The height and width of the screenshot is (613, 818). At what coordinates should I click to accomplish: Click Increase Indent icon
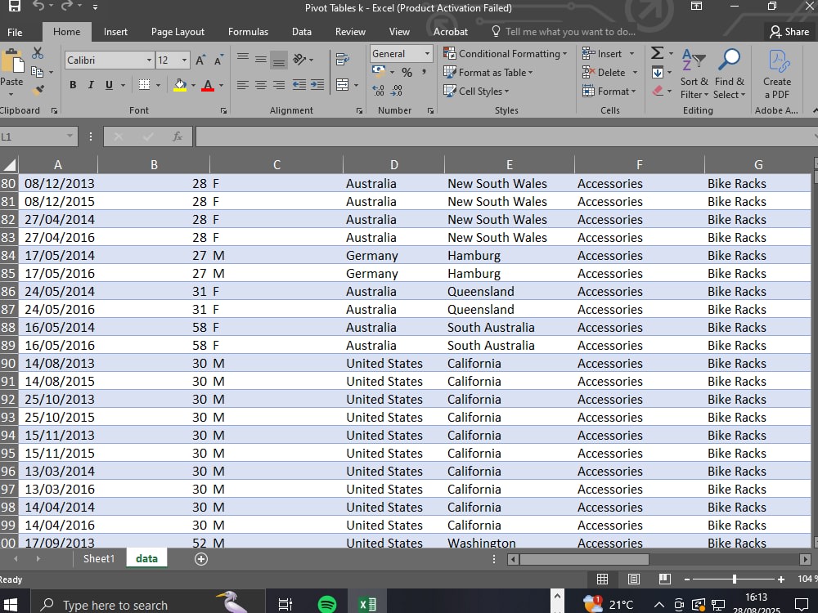317,85
